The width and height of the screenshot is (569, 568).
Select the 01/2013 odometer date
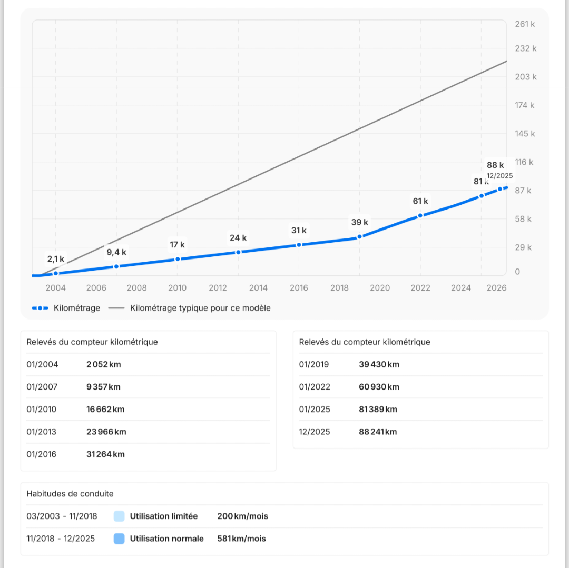pos(42,432)
